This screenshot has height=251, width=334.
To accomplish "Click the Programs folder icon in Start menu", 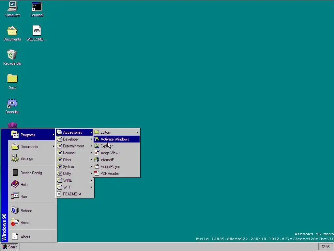I will click(x=15, y=135).
